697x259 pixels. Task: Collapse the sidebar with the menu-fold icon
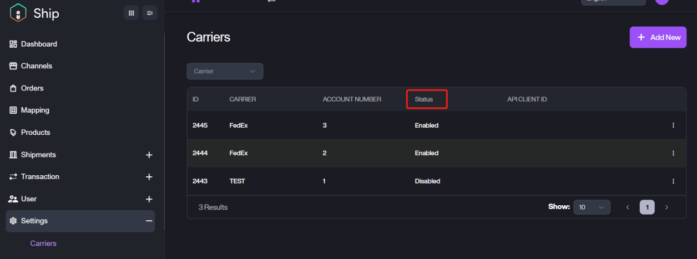tap(149, 13)
